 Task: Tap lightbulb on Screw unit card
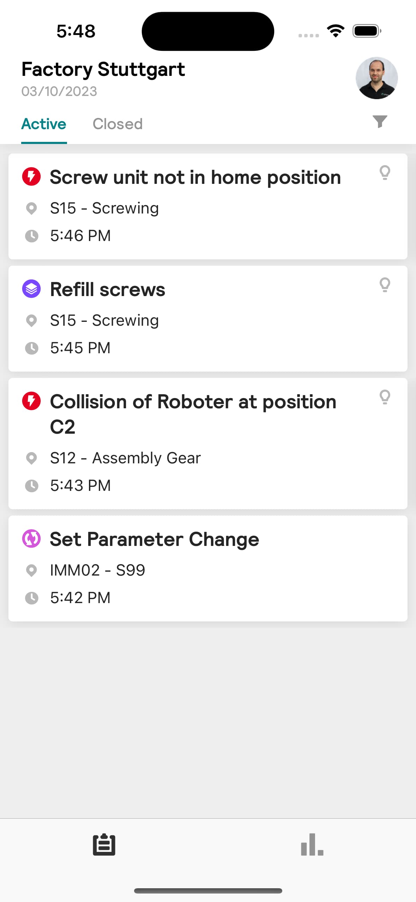coord(385,173)
